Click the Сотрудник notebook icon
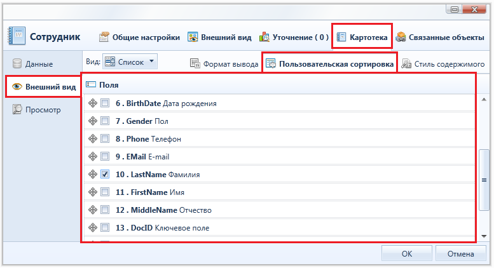Viewport: 494px width, 268px height. [17, 36]
